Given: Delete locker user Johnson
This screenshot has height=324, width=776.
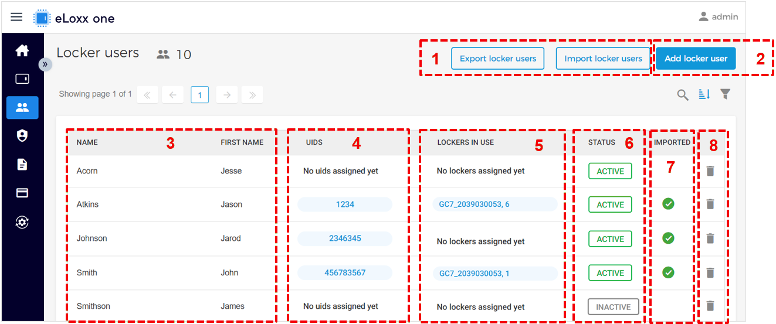Looking at the screenshot, I should (x=710, y=238).
